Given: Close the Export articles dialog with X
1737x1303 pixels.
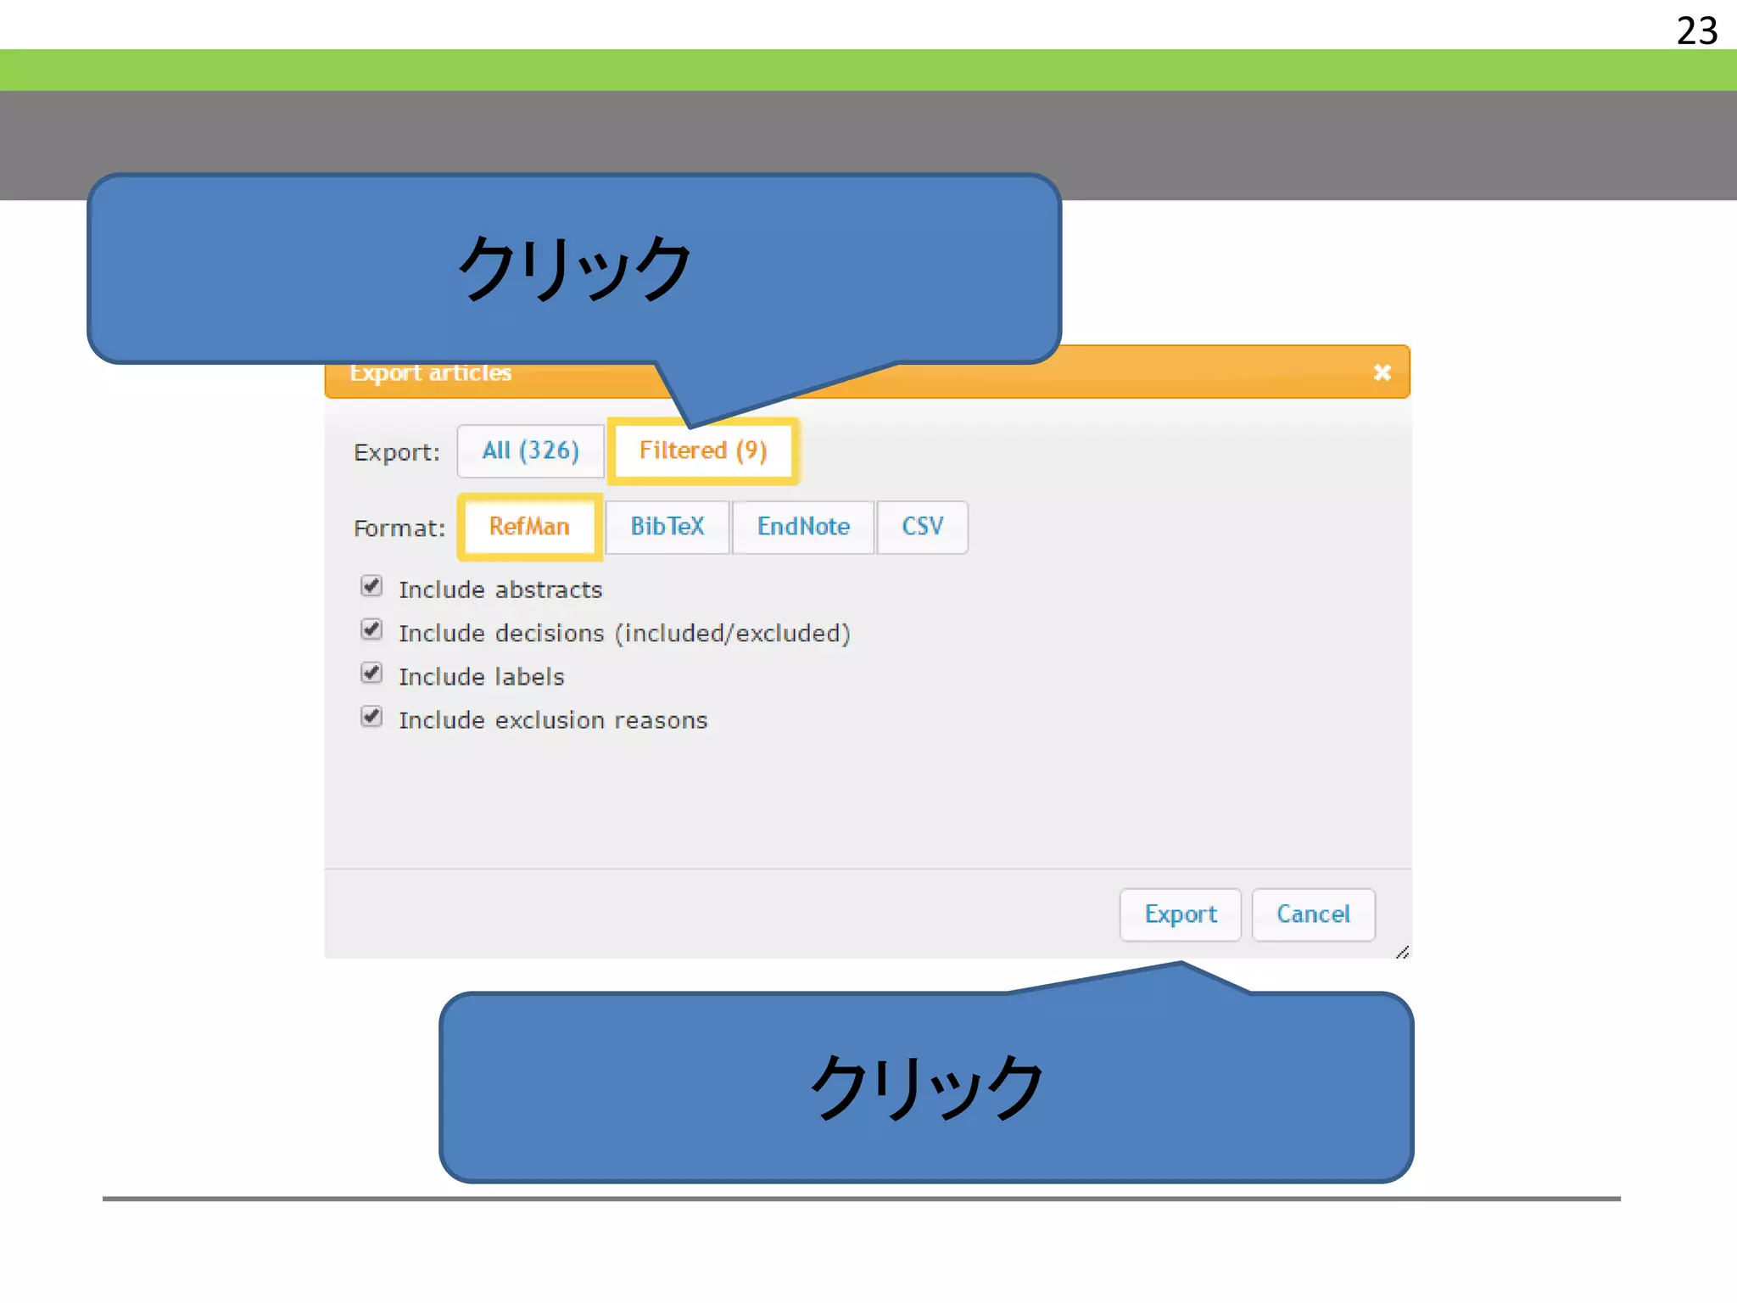Looking at the screenshot, I should tap(1382, 372).
